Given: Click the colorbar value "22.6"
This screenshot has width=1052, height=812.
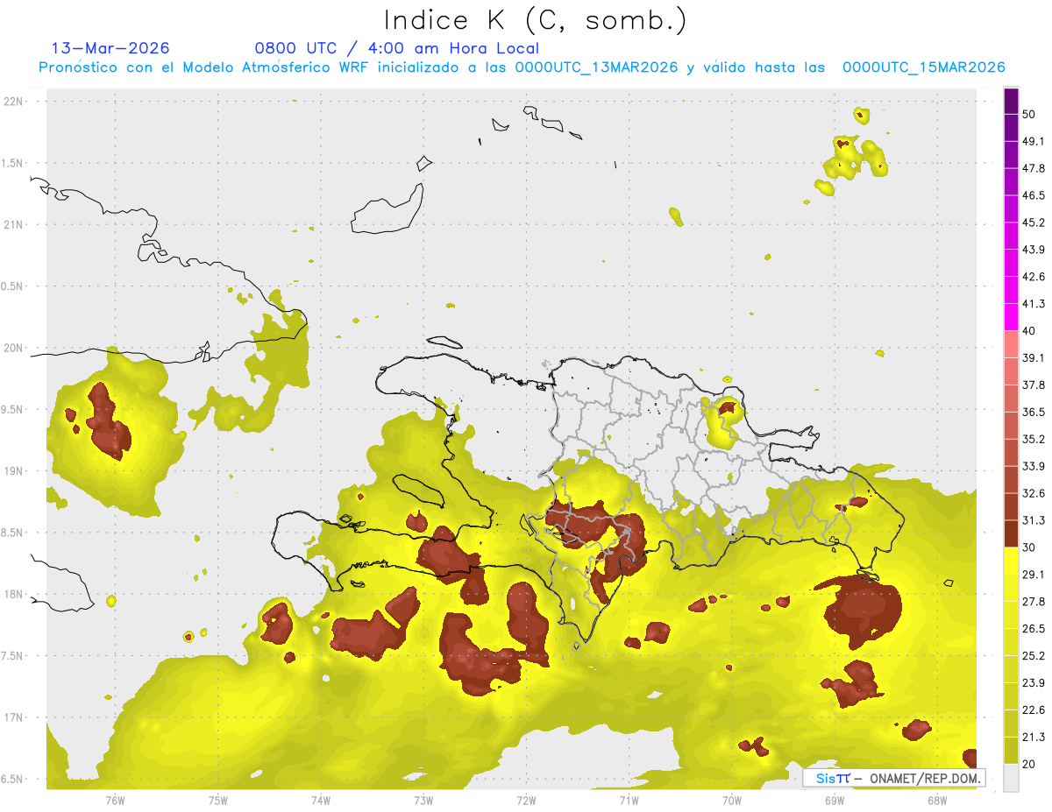Looking at the screenshot, I should tap(1033, 710).
